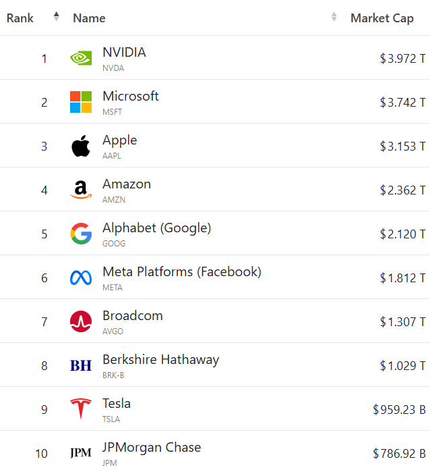The image size is (430, 472).
Task: Sort table by Rank arrows
Action: (56, 17)
